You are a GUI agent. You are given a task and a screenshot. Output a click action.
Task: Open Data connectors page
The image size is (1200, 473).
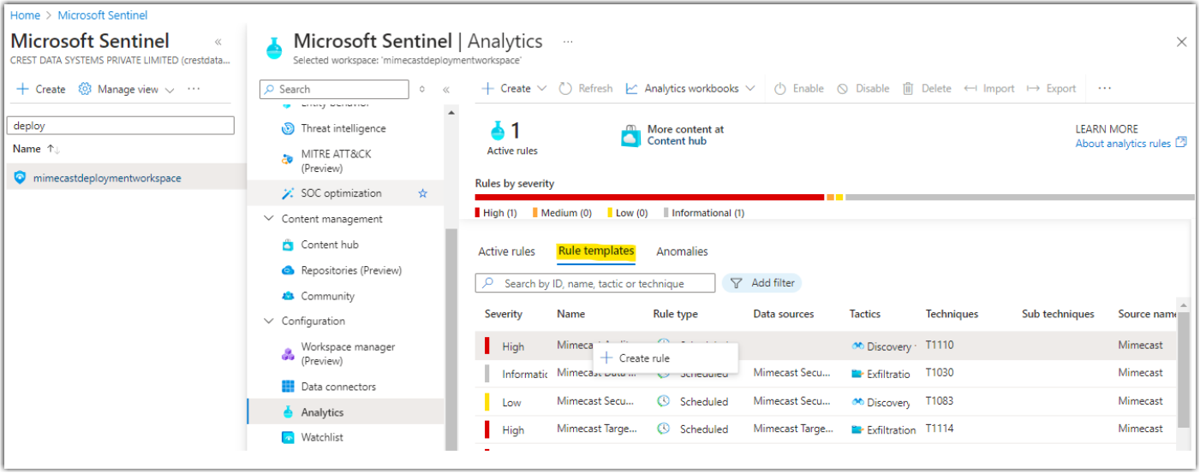(x=337, y=387)
